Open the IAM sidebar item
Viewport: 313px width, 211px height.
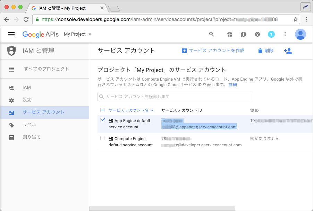(44, 88)
